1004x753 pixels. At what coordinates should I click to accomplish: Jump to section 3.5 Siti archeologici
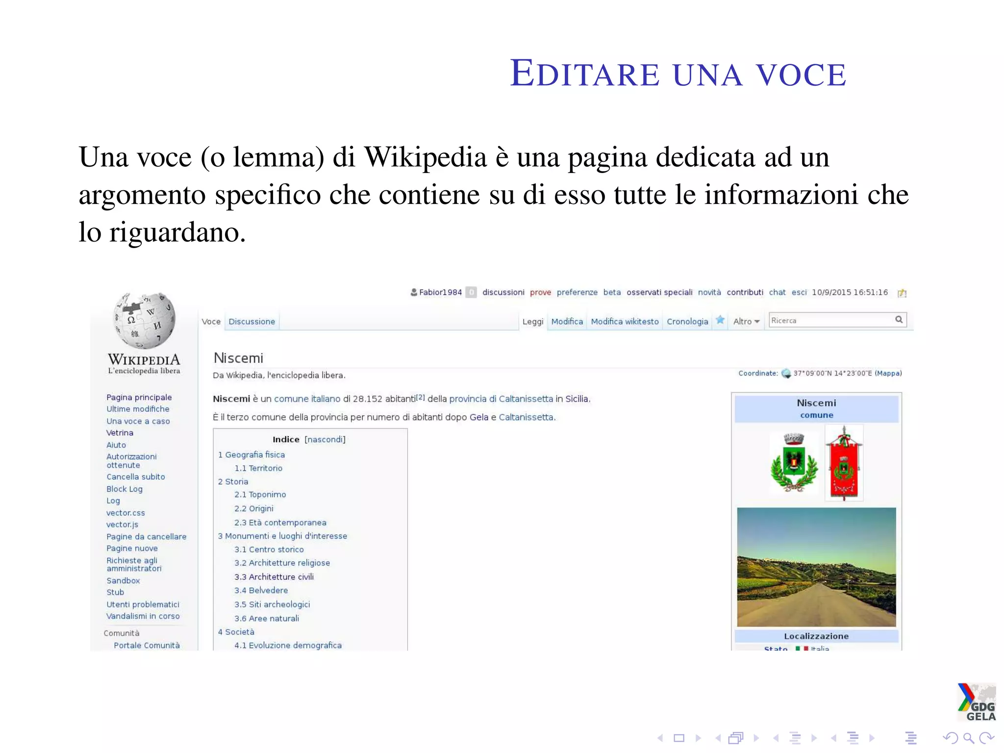pyautogui.click(x=272, y=604)
